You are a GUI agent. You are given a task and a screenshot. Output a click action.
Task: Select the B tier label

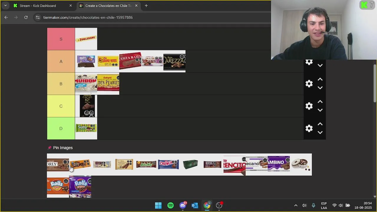(61, 84)
